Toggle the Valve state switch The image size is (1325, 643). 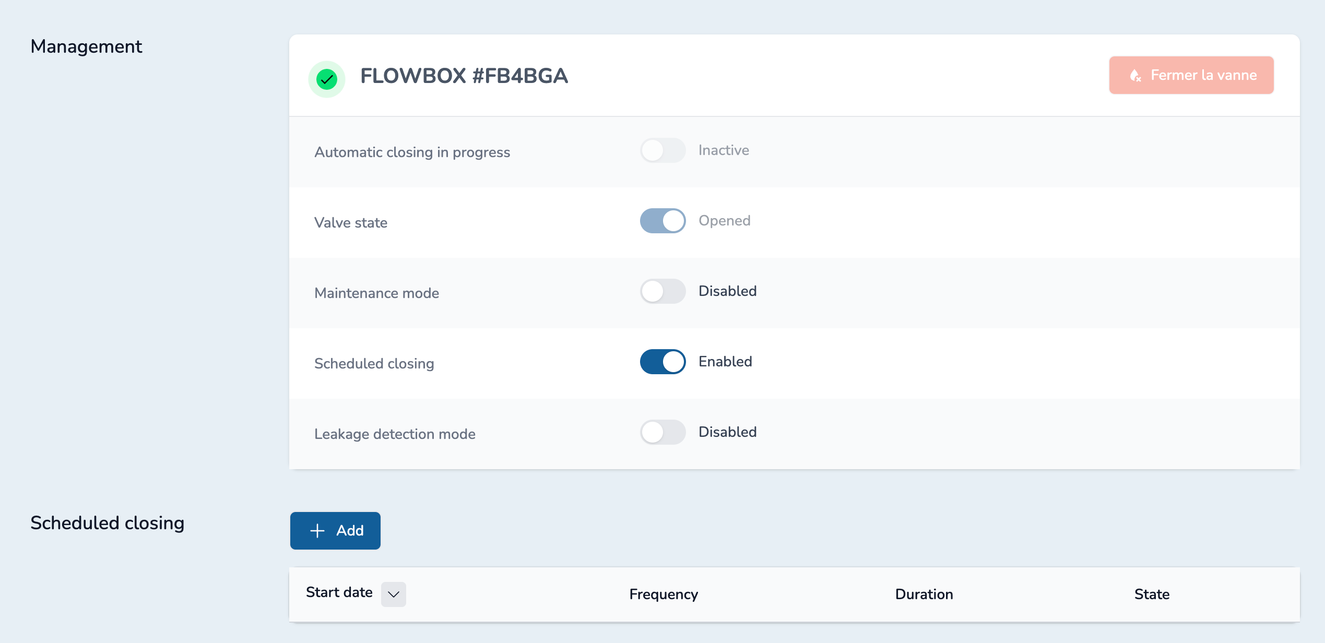click(662, 221)
